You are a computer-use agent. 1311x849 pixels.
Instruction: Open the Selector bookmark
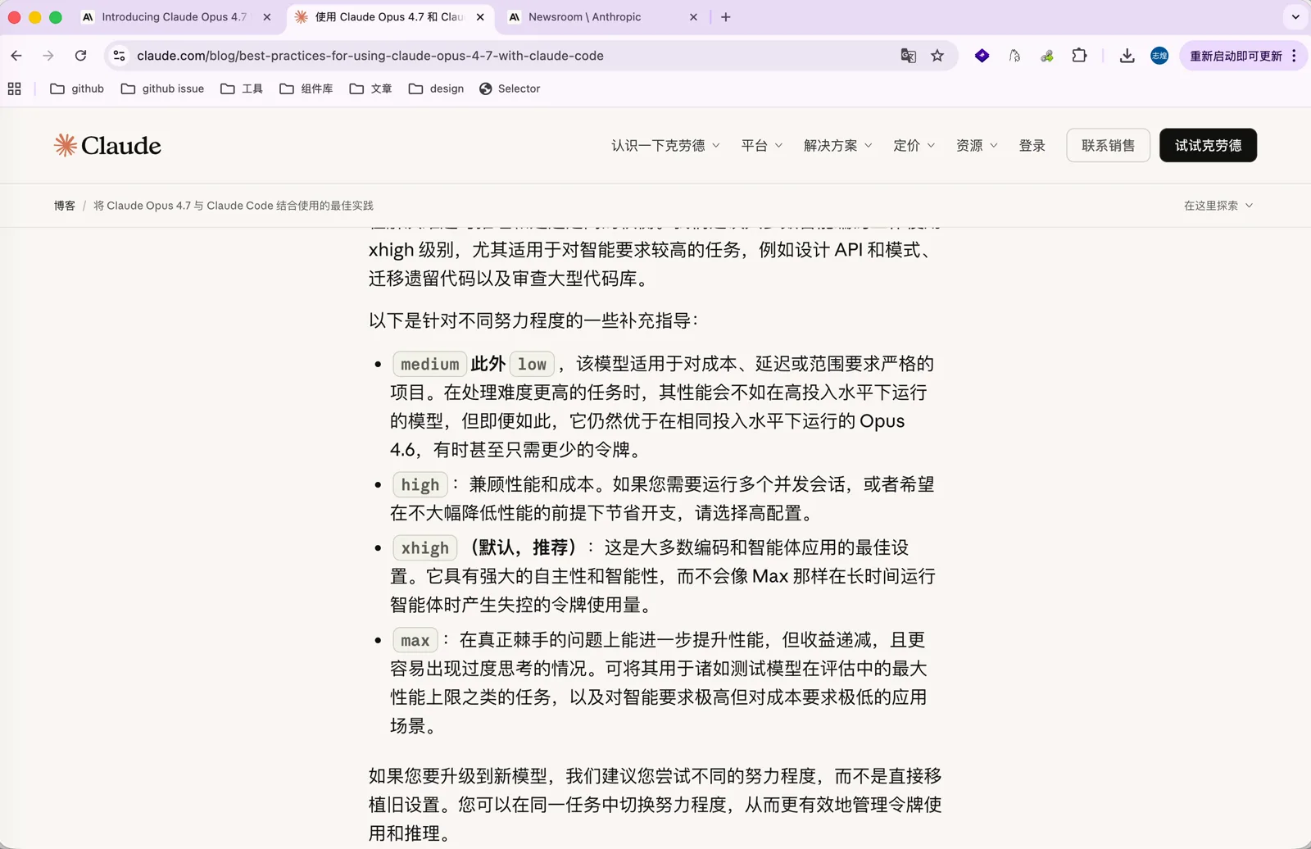pyautogui.click(x=510, y=89)
